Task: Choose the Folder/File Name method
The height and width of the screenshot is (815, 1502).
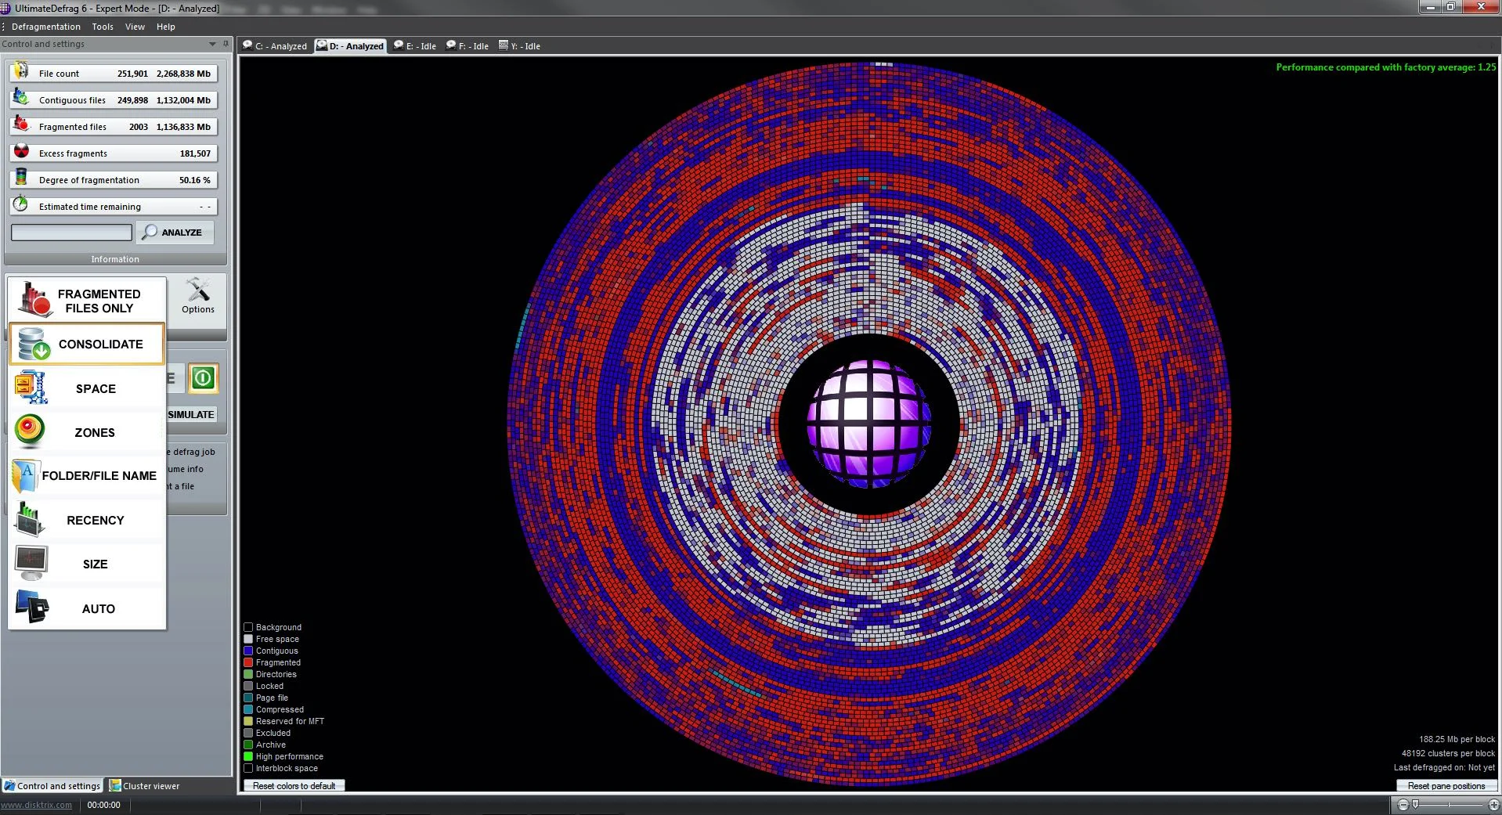Action: click(x=87, y=476)
